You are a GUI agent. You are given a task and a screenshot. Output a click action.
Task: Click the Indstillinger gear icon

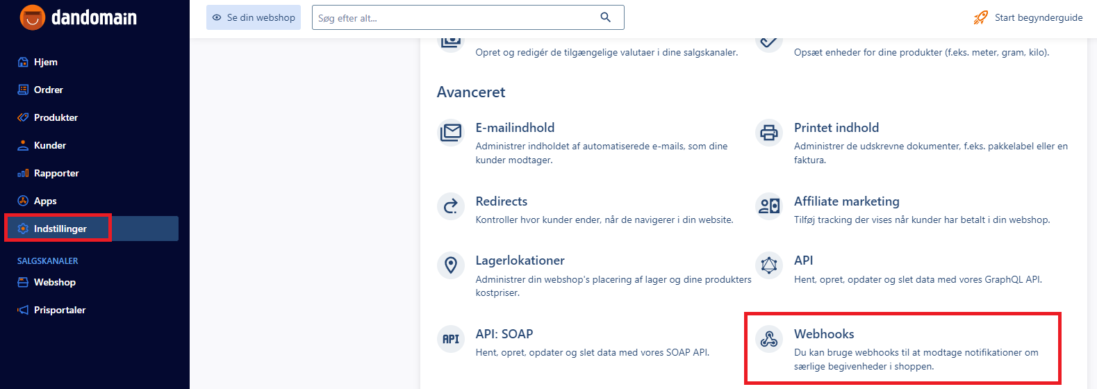23,229
